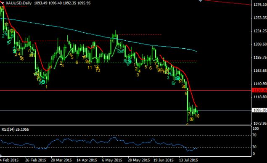The height and width of the screenshot is (163, 267).
Task: Click the 19 Jun 2015 date label
Action: click(x=163, y=160)
